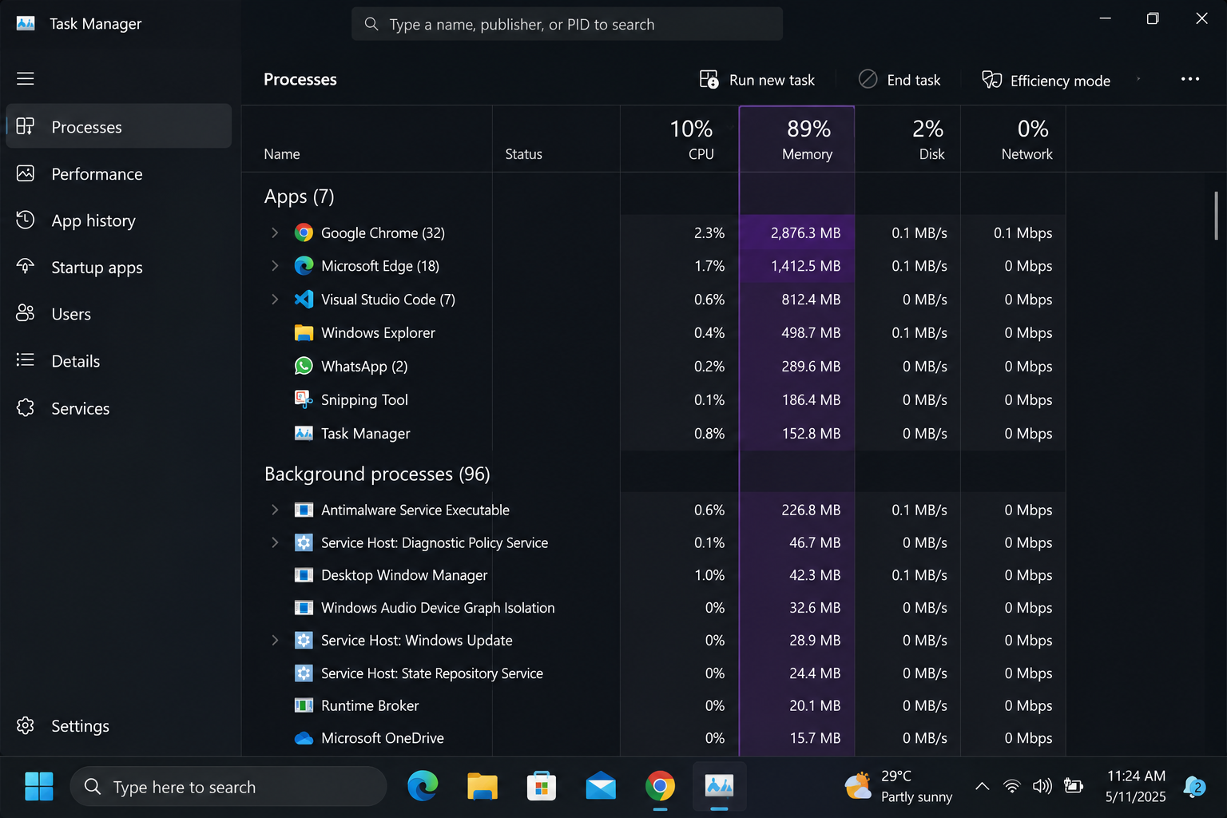The width and height of the screenshot is (1227, 818).
Task: Click the Desktop Window Manager icon
Action: (x=304, y=575)
